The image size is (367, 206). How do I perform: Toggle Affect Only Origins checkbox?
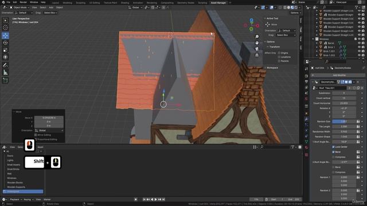pos(279,53)
